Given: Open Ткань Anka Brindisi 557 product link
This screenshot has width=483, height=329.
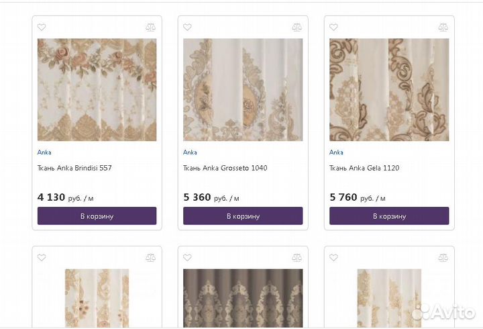Looking at the screenshot, I should (x=74, y=168).
